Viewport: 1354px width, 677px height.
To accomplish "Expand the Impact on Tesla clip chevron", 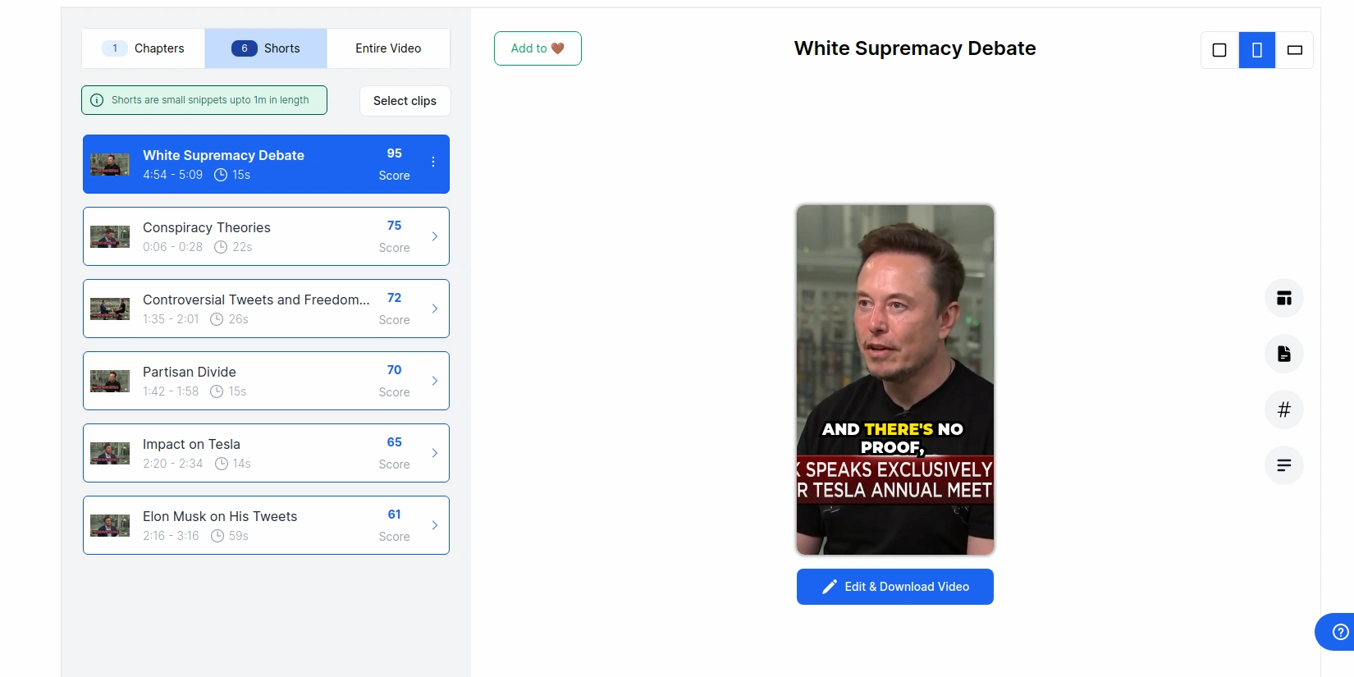I will pos(435,453).
